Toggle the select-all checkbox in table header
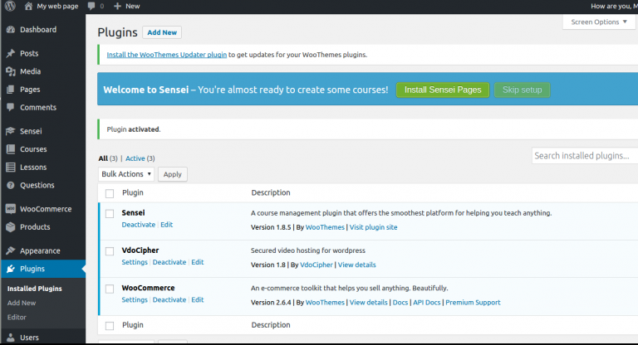The height and width of the screenshot is (345, 638). (110, 193)
